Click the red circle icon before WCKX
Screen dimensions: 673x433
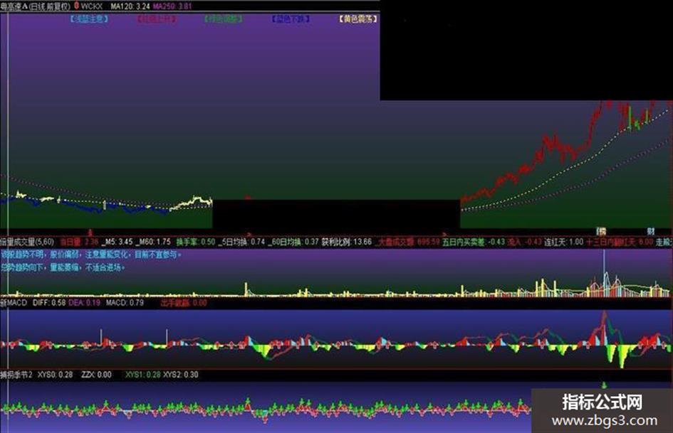coord(76,6)
